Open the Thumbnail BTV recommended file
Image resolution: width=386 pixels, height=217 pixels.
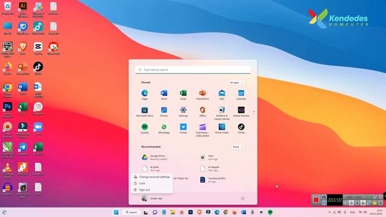coord(213,180)
